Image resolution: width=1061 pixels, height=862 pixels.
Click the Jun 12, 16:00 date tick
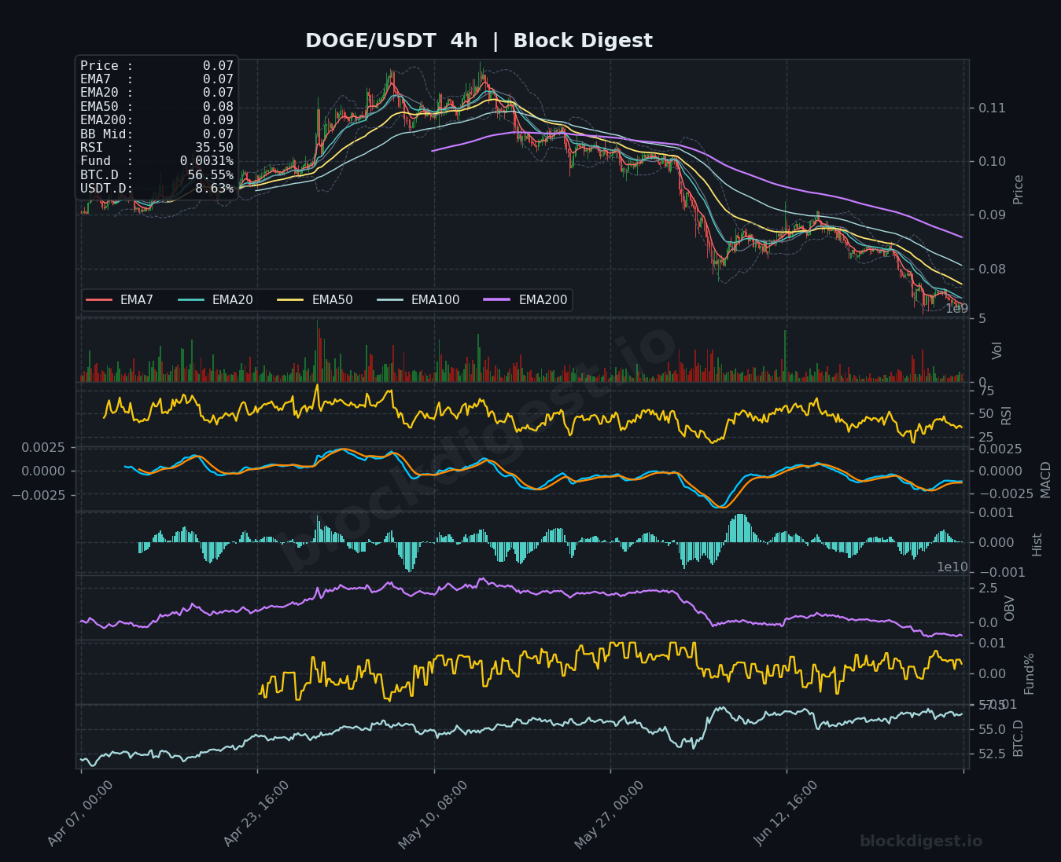click(786, 814)
